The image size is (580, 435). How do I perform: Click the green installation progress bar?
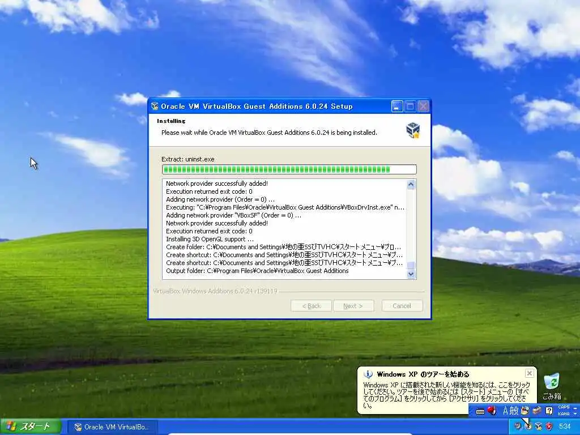point(289,169)
